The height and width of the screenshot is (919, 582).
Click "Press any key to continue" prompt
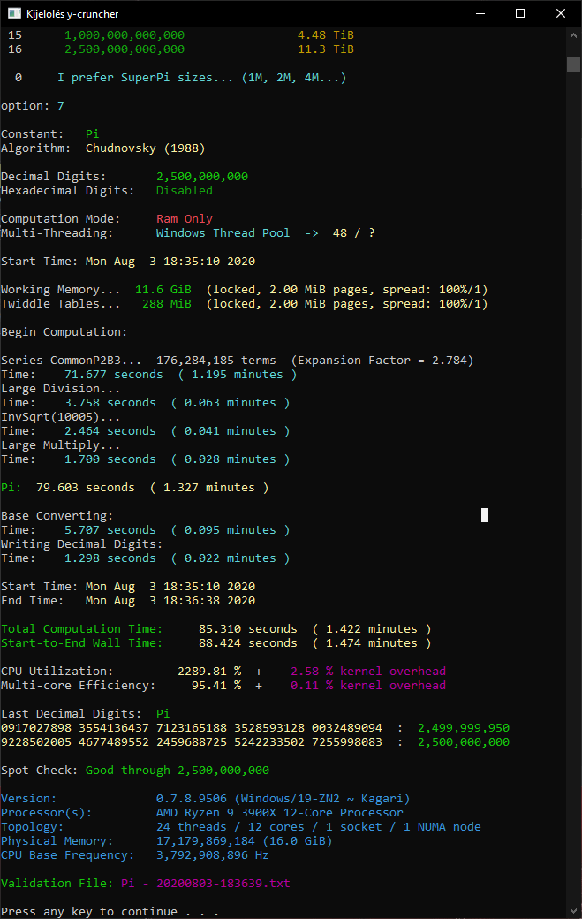coord(110,911)
